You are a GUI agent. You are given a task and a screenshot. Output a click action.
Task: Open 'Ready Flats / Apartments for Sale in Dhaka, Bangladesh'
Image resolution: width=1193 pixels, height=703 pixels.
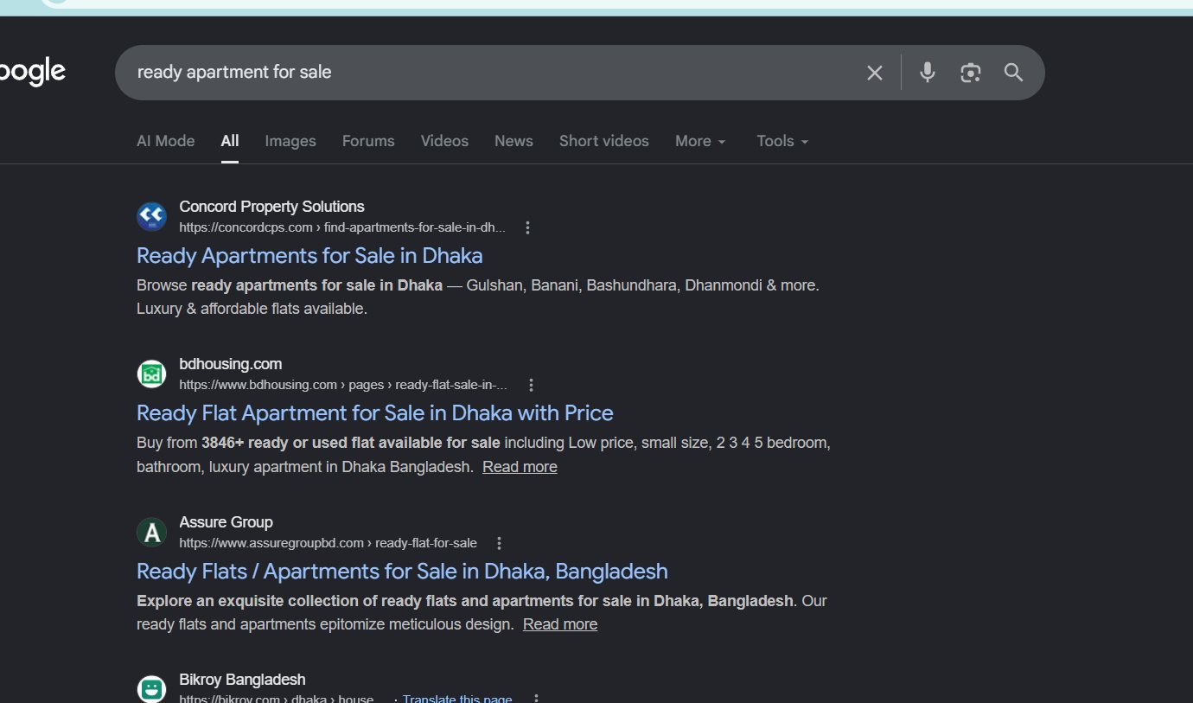click(x=402, y=572)
